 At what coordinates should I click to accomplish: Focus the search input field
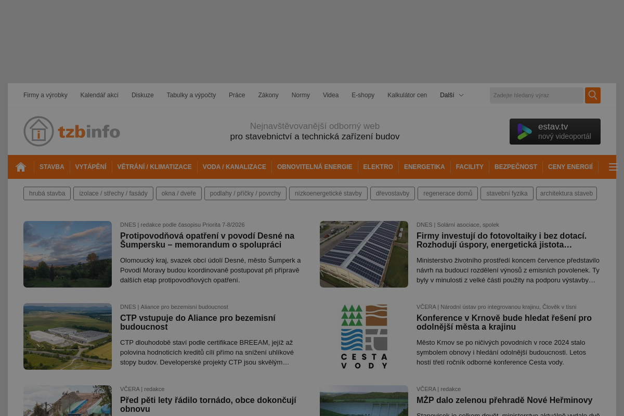point(537,95)
